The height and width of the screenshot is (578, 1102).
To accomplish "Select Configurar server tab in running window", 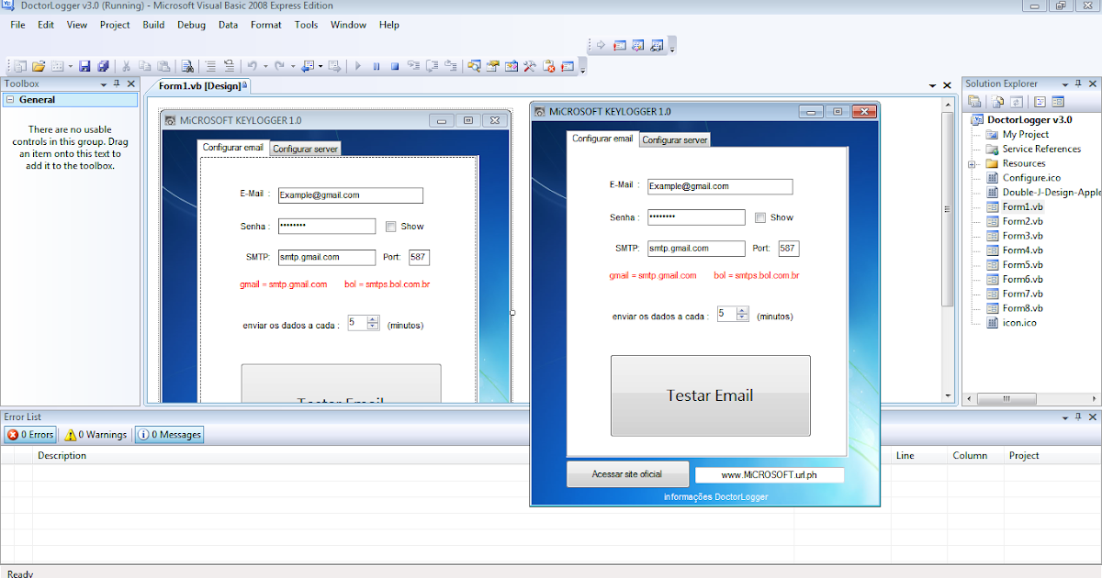I will pos(675,140).
